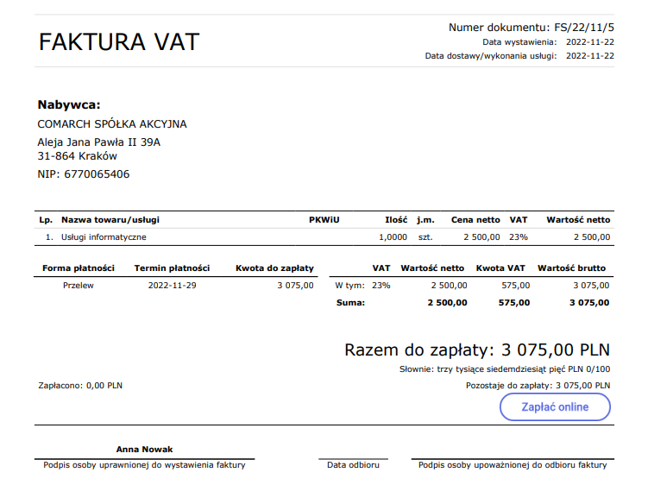
Task: Click the Nazwa towaru/usługi column header
Action: pyautogui.click(x=110, y=220)
